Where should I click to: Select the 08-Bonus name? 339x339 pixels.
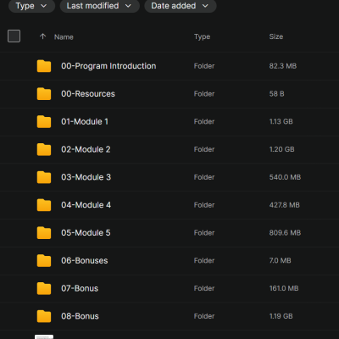tap(80, 316)
